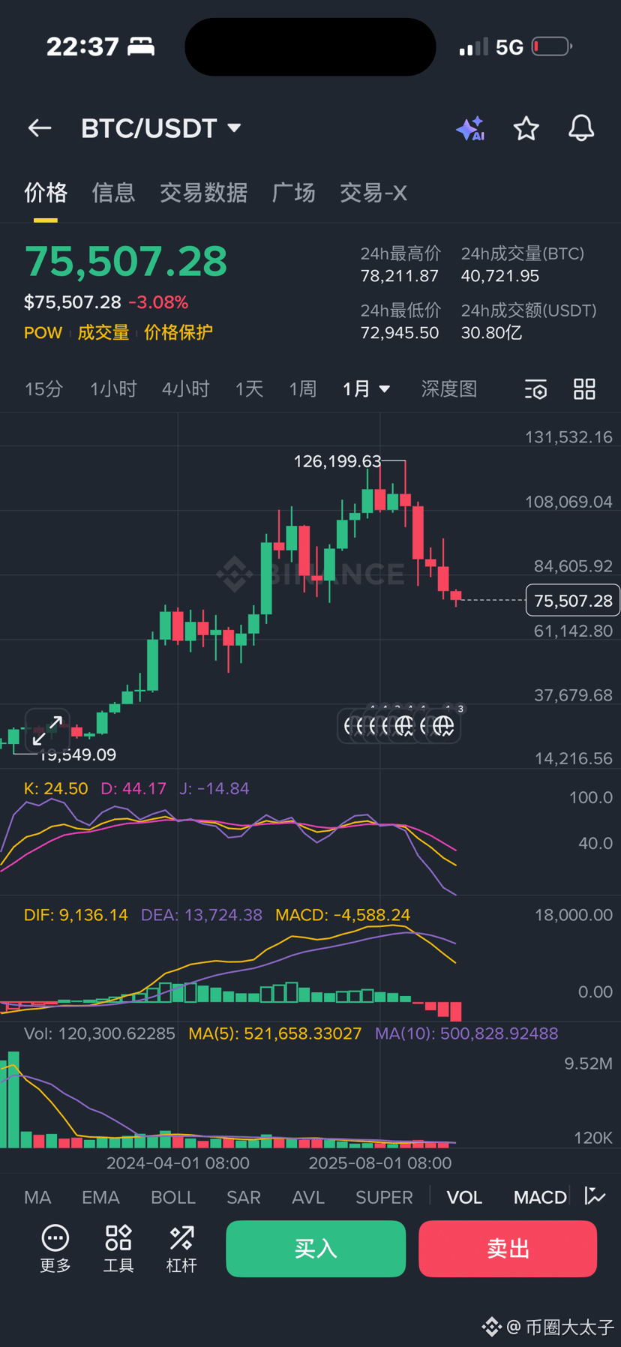The image size is (621, 1347).
Task: Switch to the 价格 tab
Action: [46, 193]
